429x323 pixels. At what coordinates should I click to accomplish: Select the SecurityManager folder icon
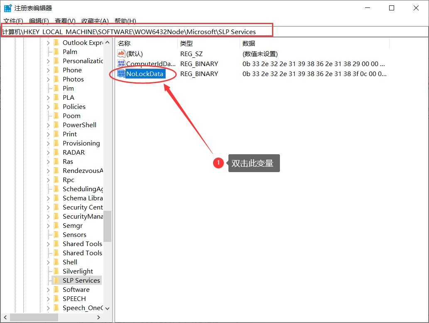pos(56,216)
